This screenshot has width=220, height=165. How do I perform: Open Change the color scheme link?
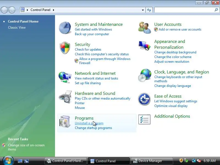coord(173,57)
